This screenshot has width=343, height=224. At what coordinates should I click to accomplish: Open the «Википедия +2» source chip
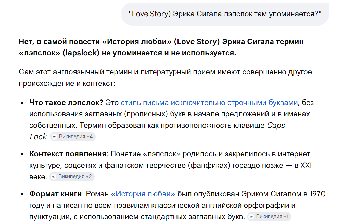(72, 177)
